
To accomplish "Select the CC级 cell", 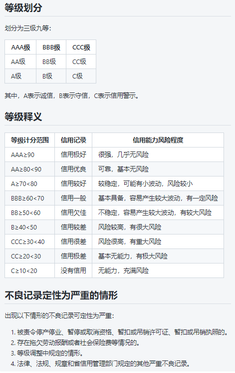I will coord(81,62).
